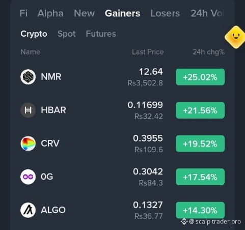Switch to the Losers tab

click(x=165, y=13)
